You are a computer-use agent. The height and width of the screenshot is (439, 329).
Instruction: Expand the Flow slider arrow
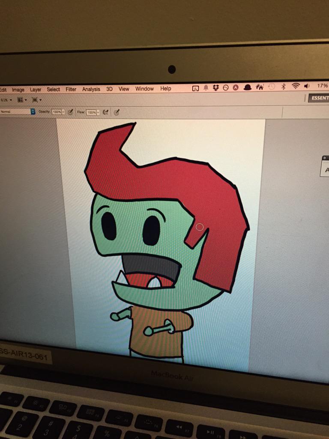click(x=98, y=112)
